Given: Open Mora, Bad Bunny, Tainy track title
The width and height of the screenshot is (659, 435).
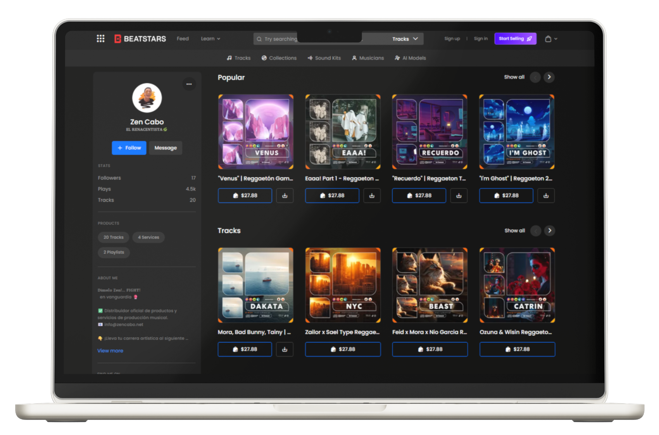Looking at the screenshot, I should 254,332.
